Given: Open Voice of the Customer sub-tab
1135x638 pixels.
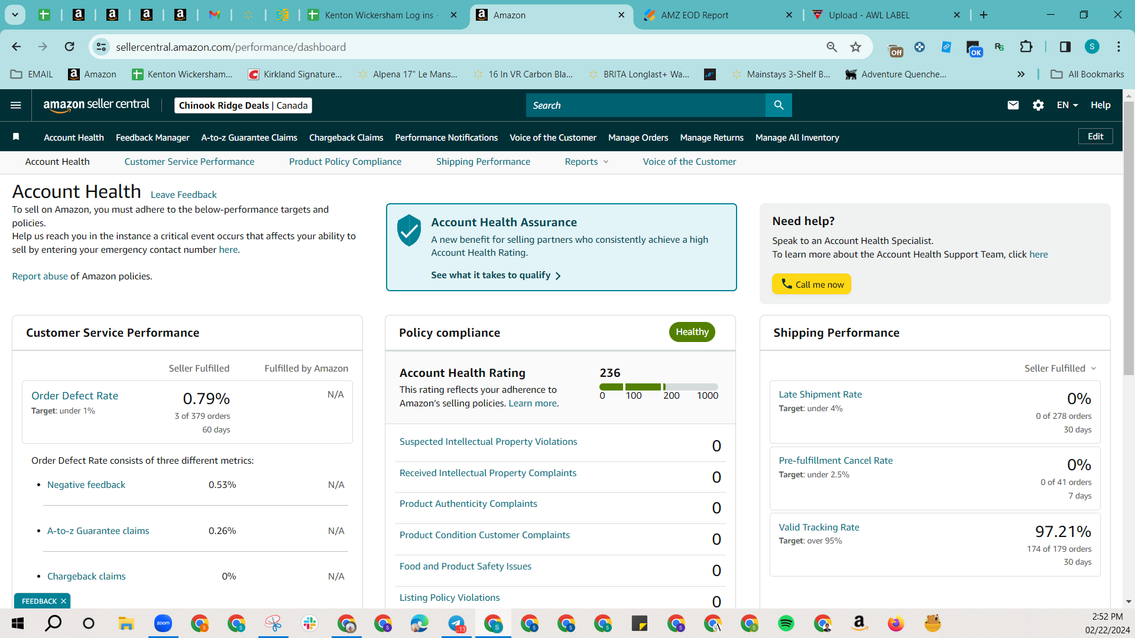Looking at the screenshot, I should pos(689,162).
